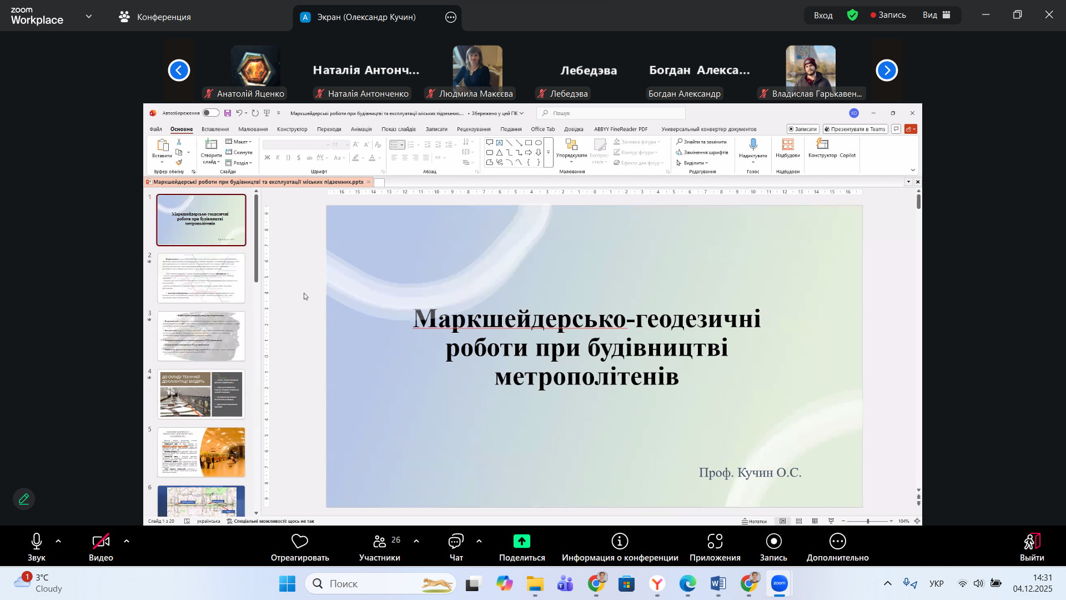
Task: Open the Приложения apps icon
Action: pos(715,542)
